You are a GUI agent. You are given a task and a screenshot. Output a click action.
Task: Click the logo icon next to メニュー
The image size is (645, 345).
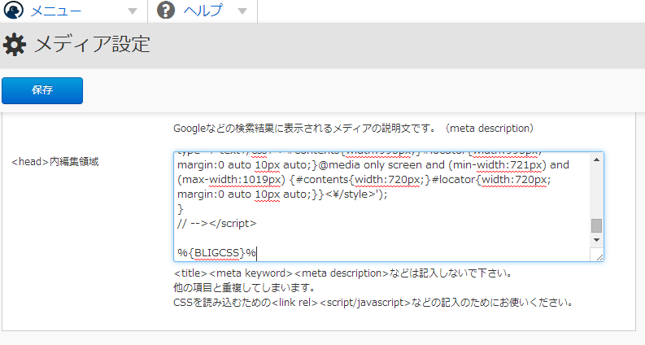pyautogui.click(x=14, y=11)
